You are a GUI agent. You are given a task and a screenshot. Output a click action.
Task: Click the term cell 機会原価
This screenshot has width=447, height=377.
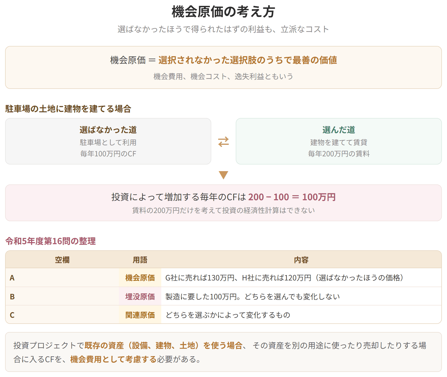click(x=140, y=278)
